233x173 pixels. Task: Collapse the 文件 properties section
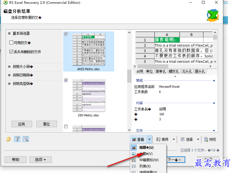[214, 130]
